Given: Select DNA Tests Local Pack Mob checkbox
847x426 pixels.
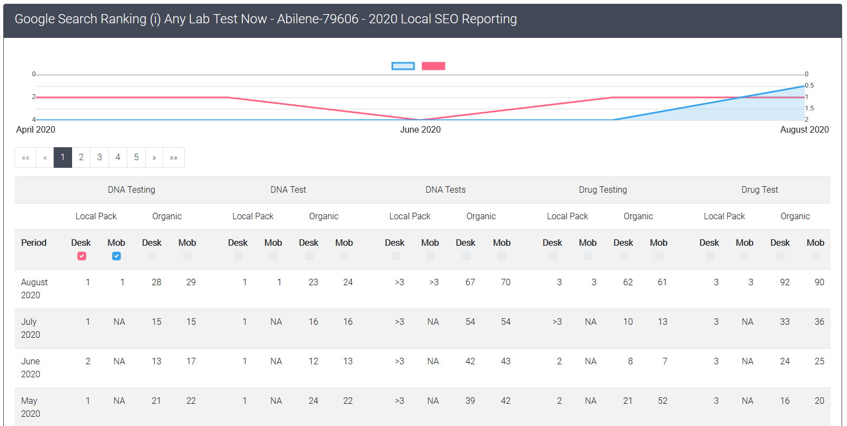Looking at the screenshot, I should [430, 256].
